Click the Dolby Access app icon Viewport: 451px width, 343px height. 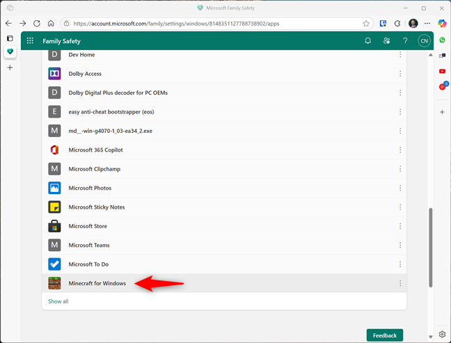point(54,74)
